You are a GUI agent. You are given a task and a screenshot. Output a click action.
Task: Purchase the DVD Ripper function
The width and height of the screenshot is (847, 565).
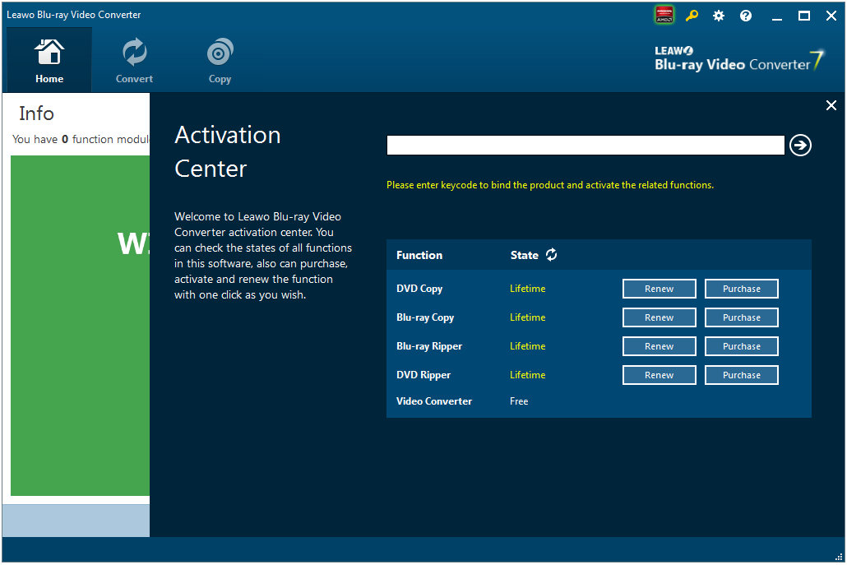[741, 375]
